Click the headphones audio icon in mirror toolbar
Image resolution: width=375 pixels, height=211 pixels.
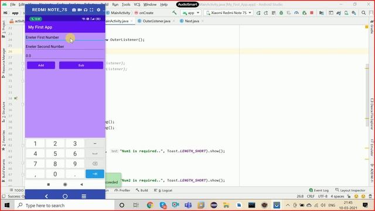(x=86, y=10)
